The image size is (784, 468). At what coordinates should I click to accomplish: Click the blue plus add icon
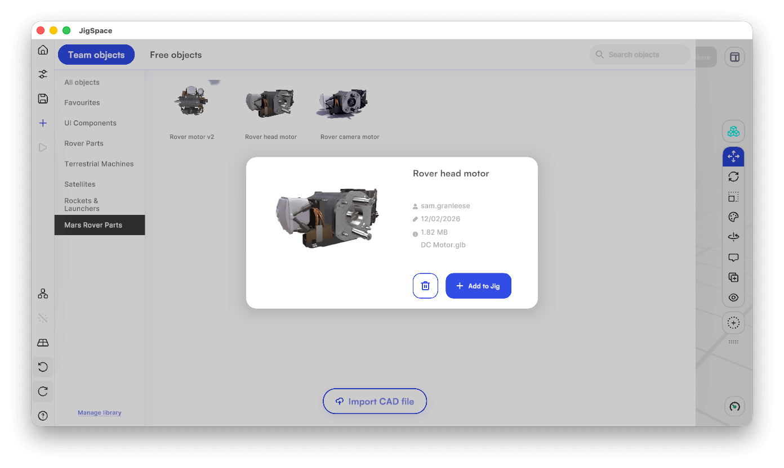click(43, 123)
